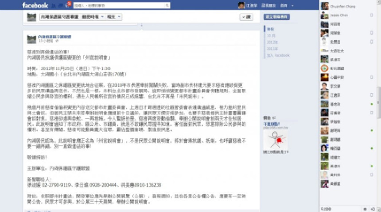The image size is (381, 212).
Task: Open chat with Chuanfen Chang
Action: [x=347, y=6]
